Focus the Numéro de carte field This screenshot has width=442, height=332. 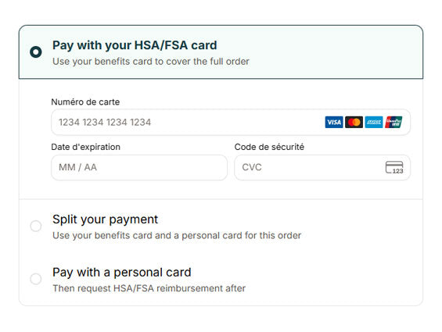[x=231, y=122]
